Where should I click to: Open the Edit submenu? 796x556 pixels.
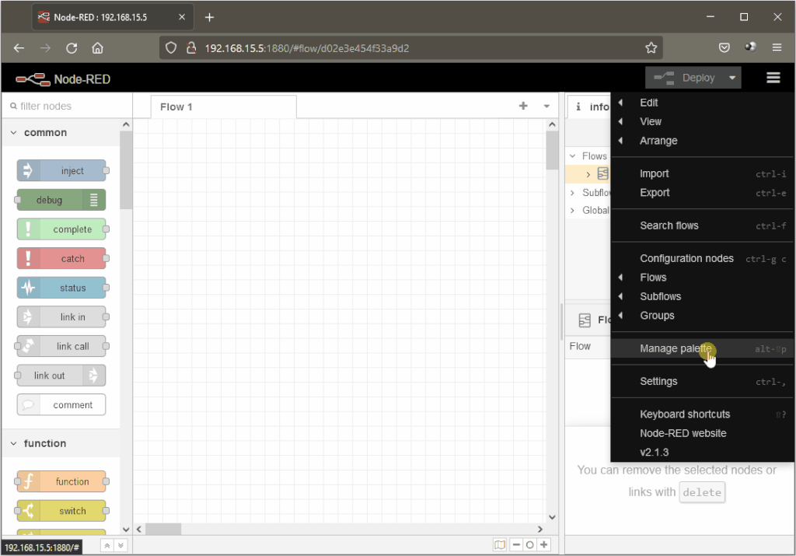pyautogui.click(x=703, y=103)
